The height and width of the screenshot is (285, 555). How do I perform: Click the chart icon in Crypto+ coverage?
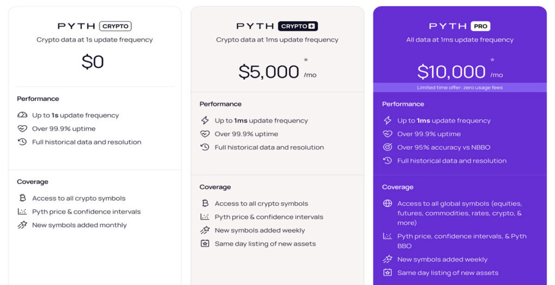[x=205, y=217]
